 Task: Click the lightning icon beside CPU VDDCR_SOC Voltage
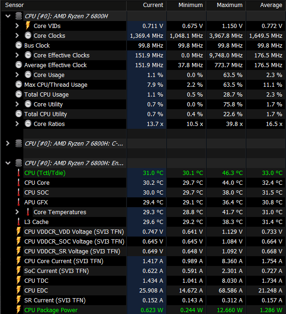(19, 241)
